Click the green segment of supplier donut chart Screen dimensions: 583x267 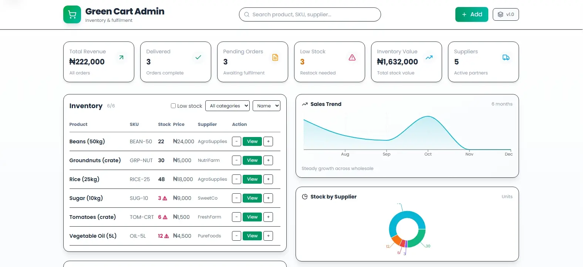click(417, 240)
